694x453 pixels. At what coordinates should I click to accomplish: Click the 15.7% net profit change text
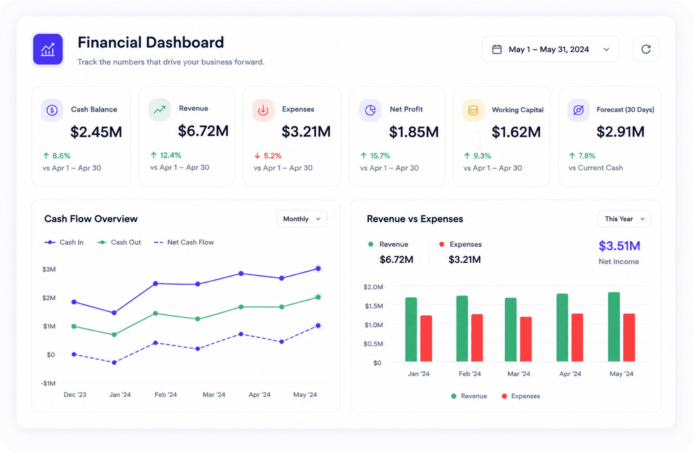(380, 156)
